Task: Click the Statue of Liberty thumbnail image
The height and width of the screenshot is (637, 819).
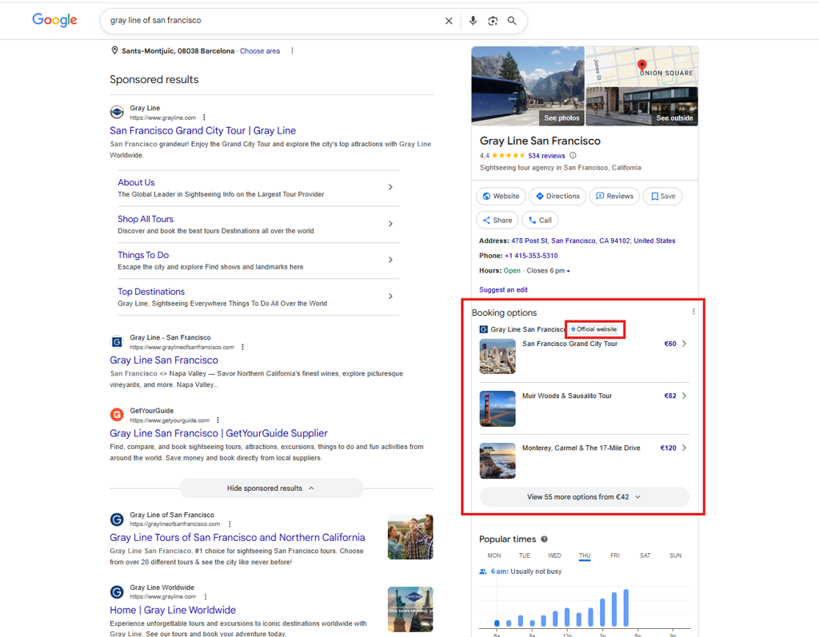Action: coord(410,609)
